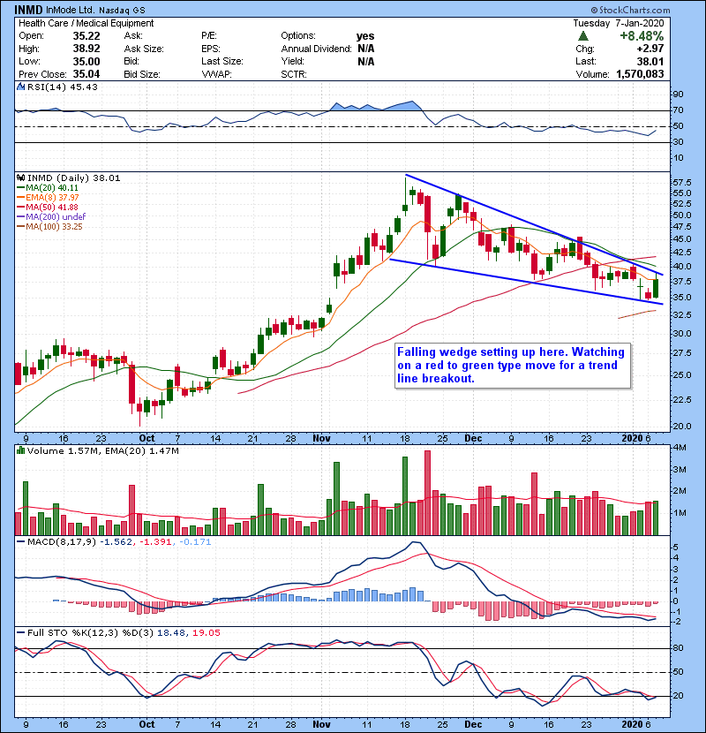Click the volume bars icon
The width and height of the screenshot is (706, 733).
(x=21, y=450)
